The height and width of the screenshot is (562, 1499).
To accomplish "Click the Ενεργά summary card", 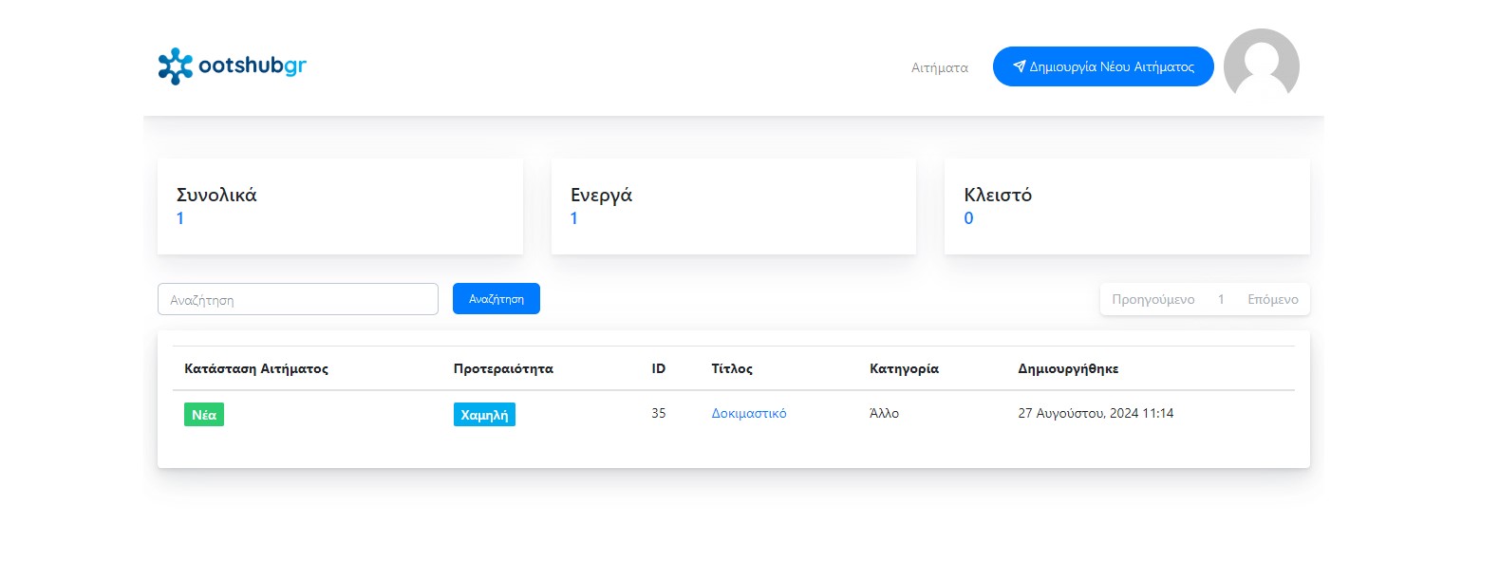I will coord(734,206).
